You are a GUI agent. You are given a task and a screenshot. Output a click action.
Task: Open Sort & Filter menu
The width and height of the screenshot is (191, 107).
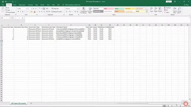coord(175,10)
